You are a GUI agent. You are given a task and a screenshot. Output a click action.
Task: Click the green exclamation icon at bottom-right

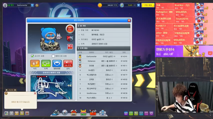(x=131, y=113)
